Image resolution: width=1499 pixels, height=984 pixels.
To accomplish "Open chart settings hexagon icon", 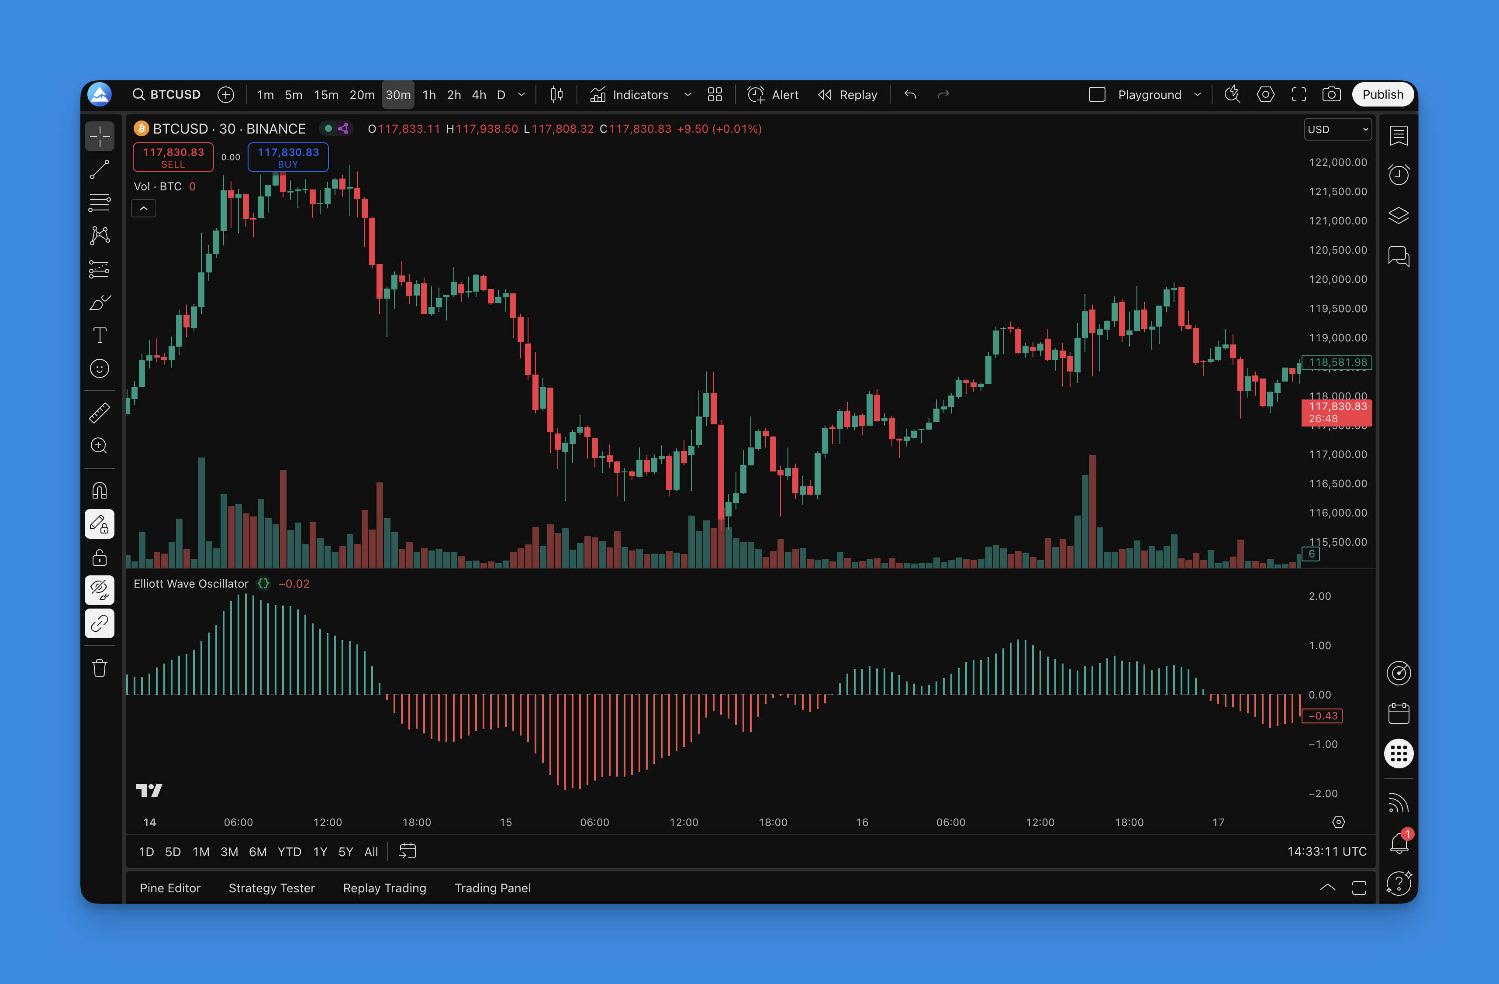I will 1265,94.
